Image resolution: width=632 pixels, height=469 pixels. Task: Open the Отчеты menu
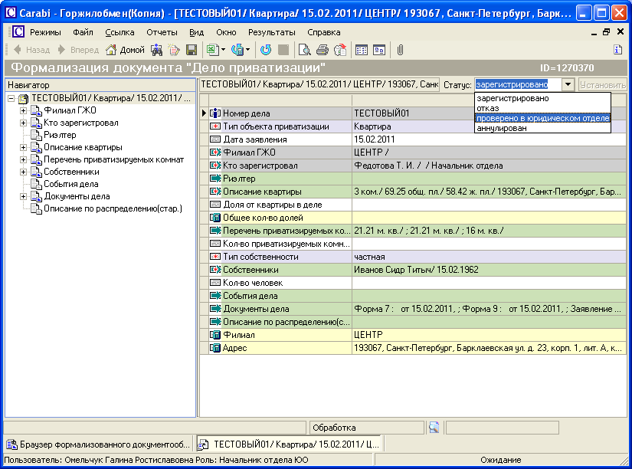click(x=162, y=32)
